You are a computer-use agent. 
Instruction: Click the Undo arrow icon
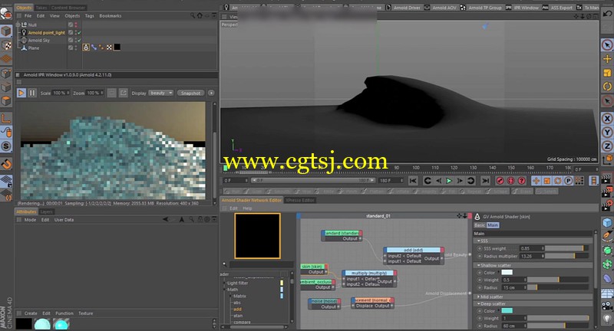607,14
